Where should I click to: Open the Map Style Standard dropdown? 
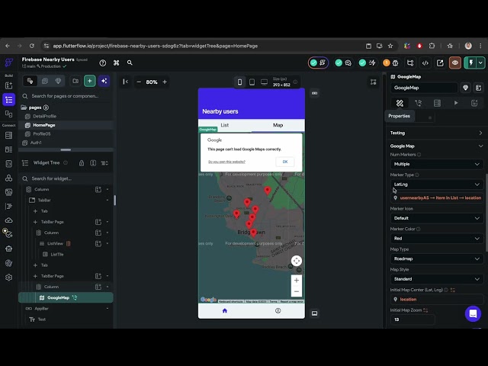437,279
